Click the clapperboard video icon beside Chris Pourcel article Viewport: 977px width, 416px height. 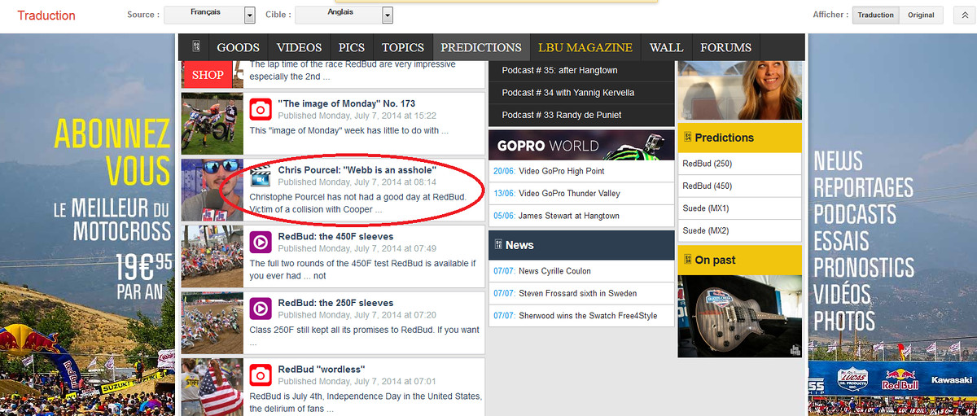point(260,175)
